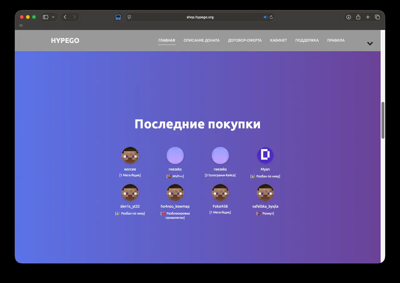Screen dimensions: 400x283
Task: Open the page reader menu icon
Action: [x=129, y=17]
